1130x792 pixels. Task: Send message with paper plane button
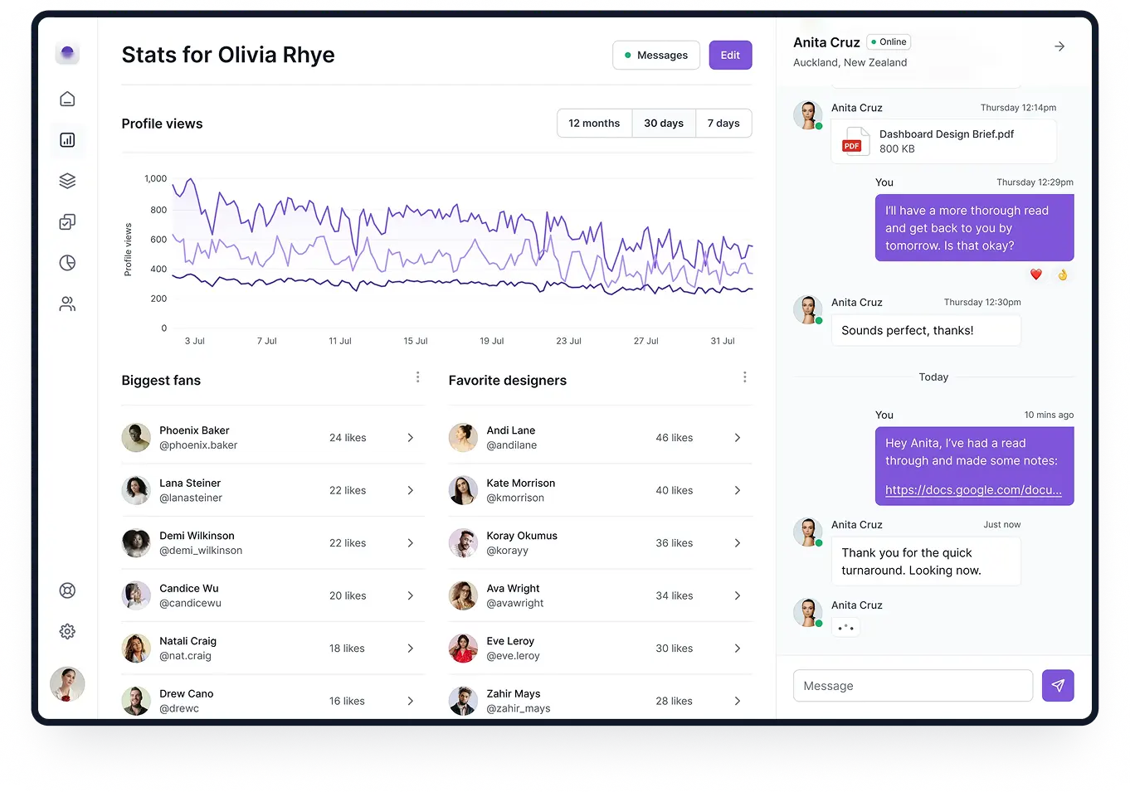[1058, 686]
